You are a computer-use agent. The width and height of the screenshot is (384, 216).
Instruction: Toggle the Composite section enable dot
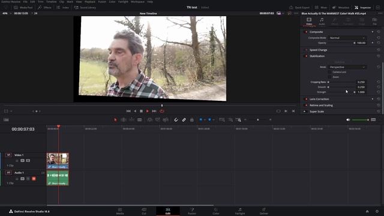point(306,32)
